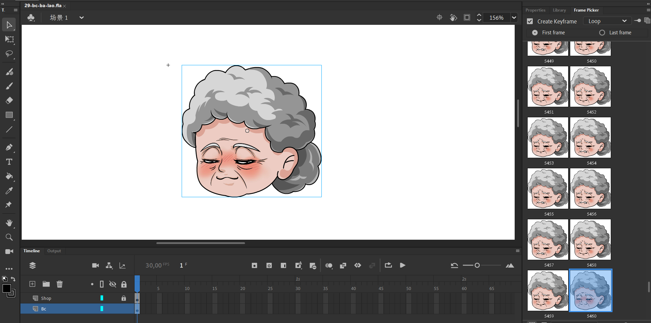This screenshot has width=651, height=323.
Task: Toggle lock on the Shop layer
Action: tap(124, 298)
